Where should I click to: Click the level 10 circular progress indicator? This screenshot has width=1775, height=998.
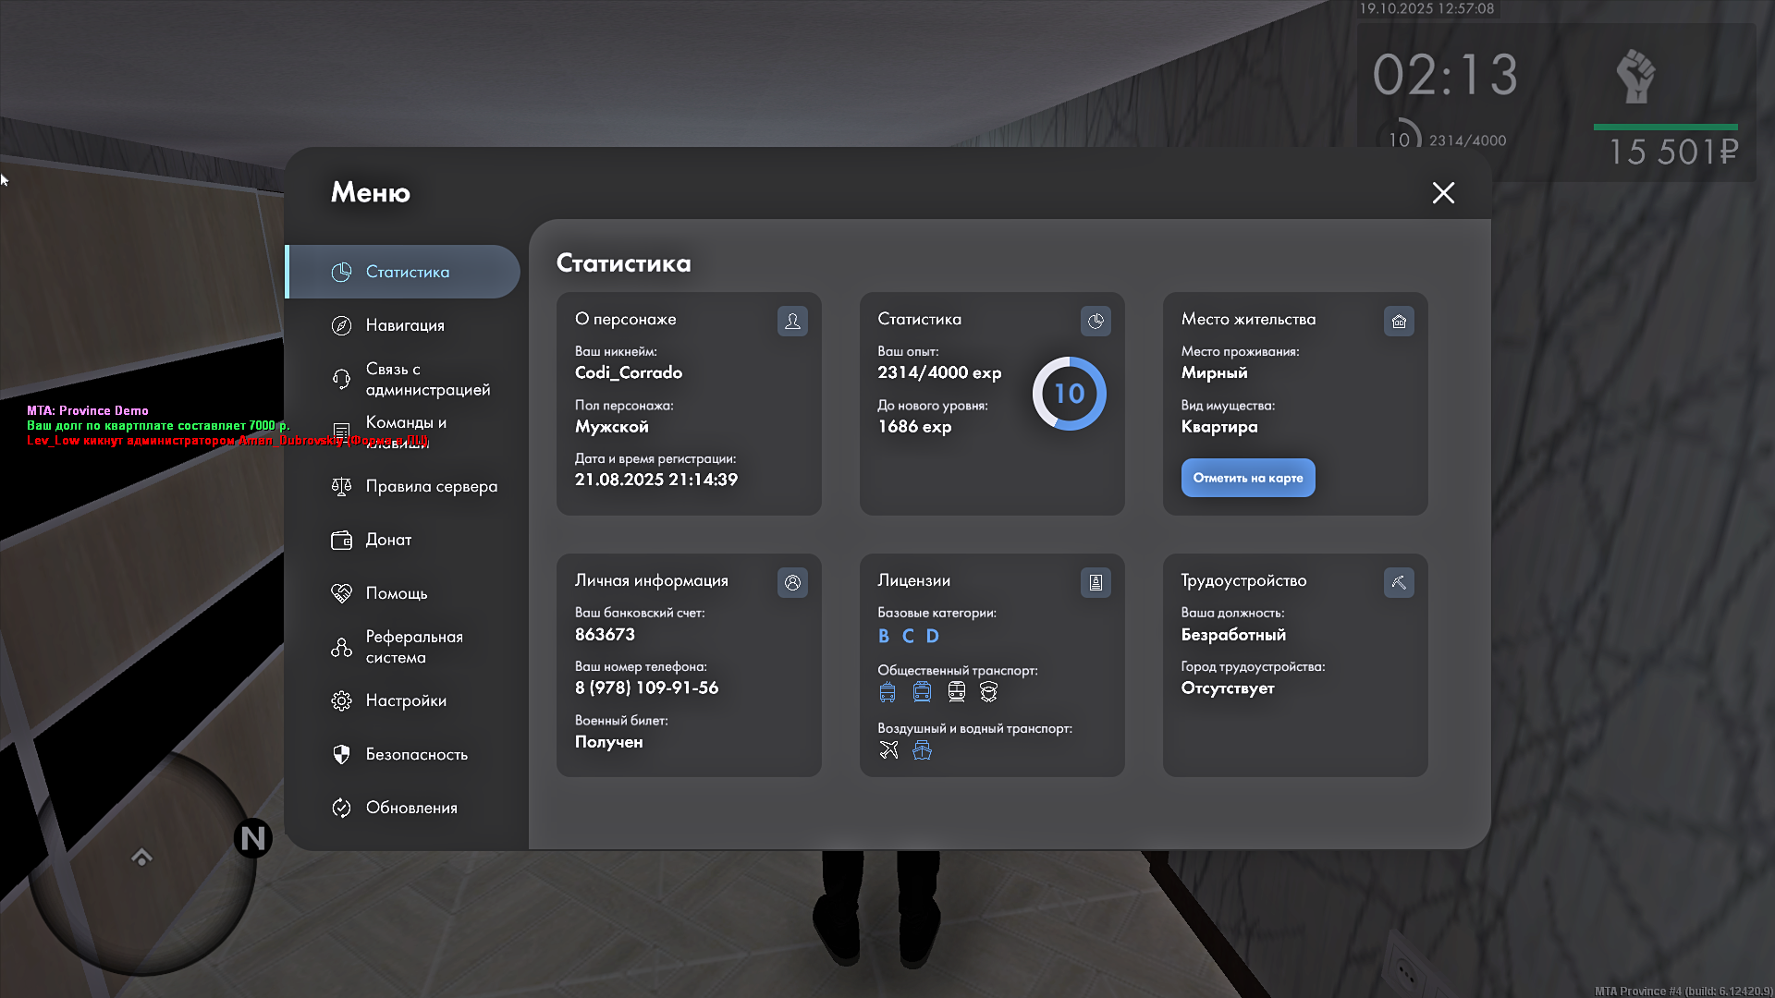1069,394
